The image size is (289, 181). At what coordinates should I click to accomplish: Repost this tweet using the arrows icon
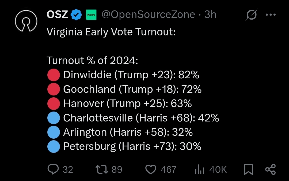point(102,169)
